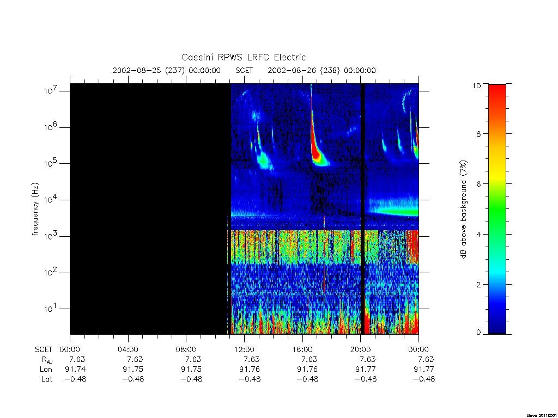Click the 10^1 frequency tick label
Viewport: 558px width, 418px height.
pyautogui.click(x=51, y=309)
